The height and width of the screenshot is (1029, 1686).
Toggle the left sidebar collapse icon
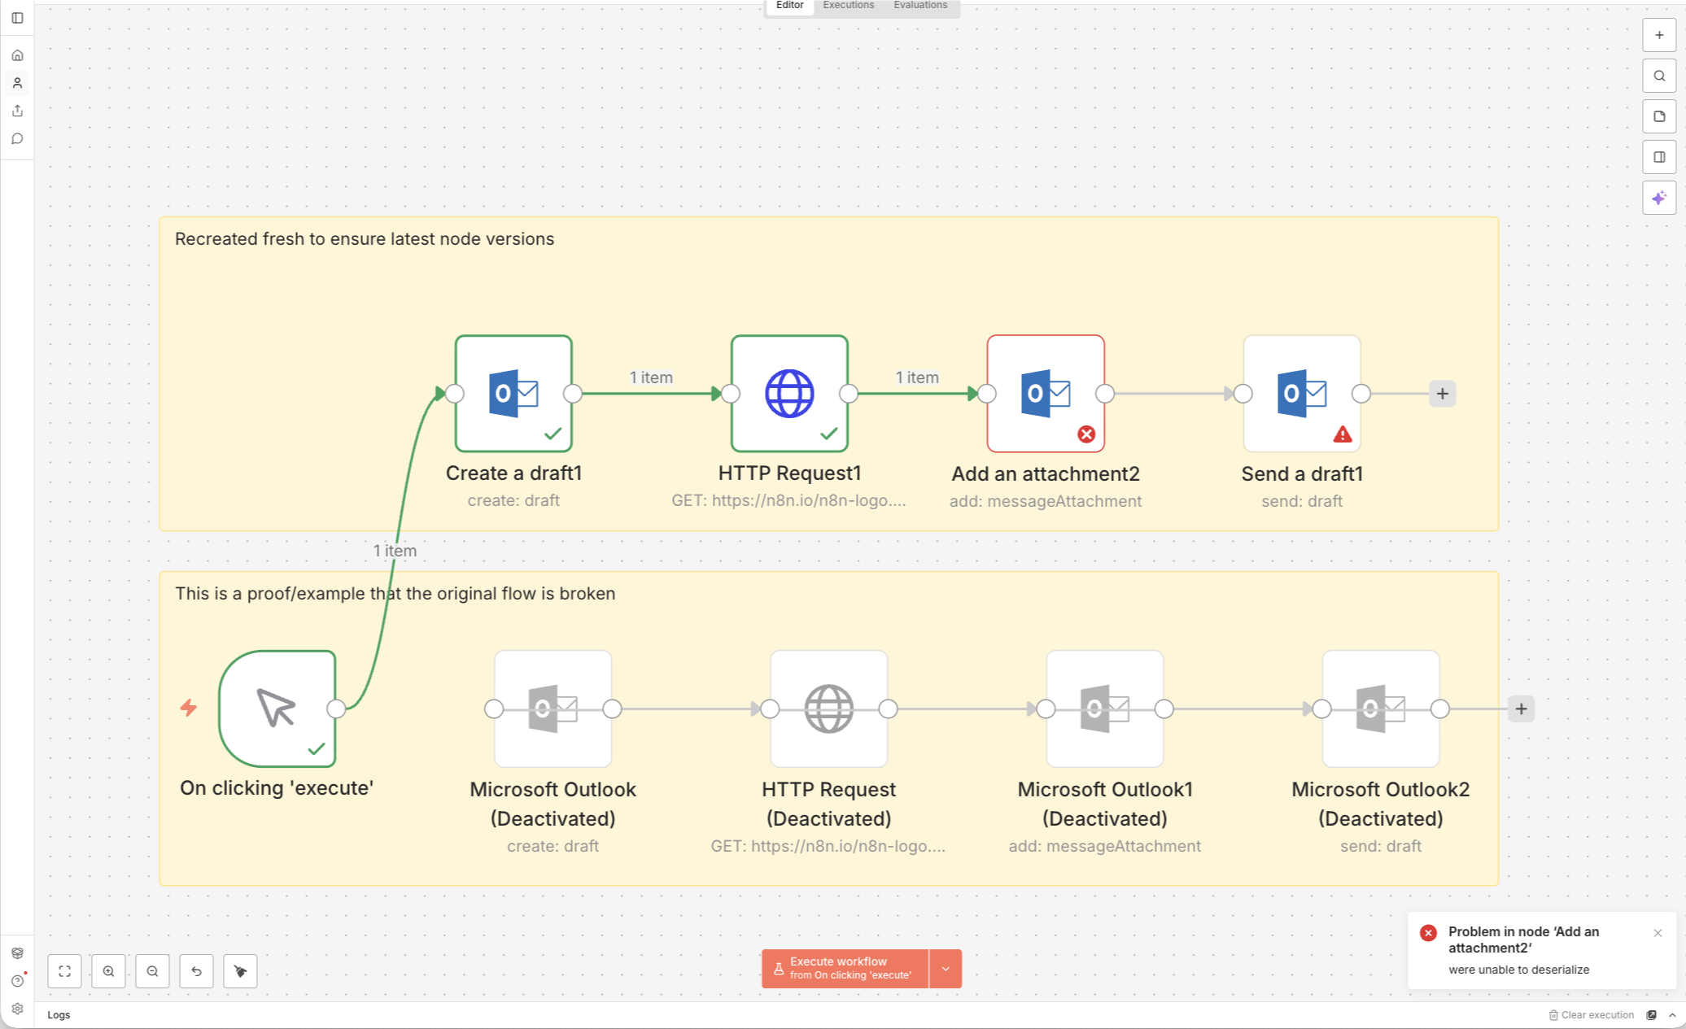pos(17,18)
